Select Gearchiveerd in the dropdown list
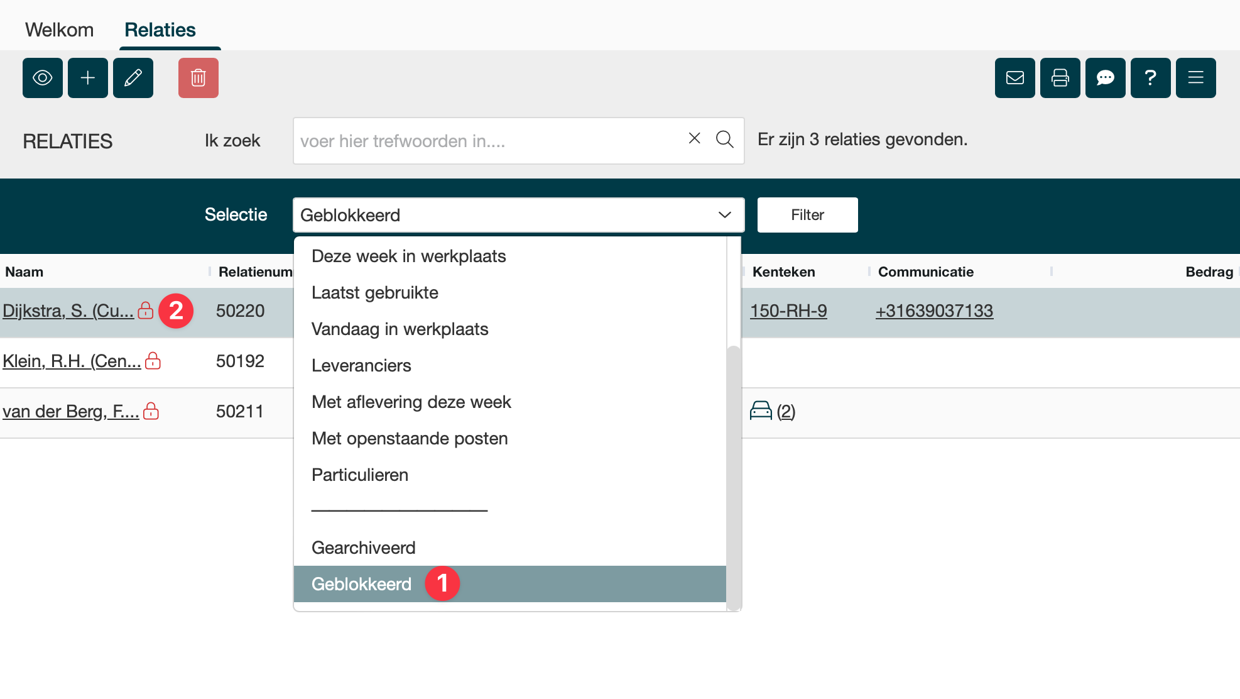This screenshot has height=699, width=1240. pos(363,548)
